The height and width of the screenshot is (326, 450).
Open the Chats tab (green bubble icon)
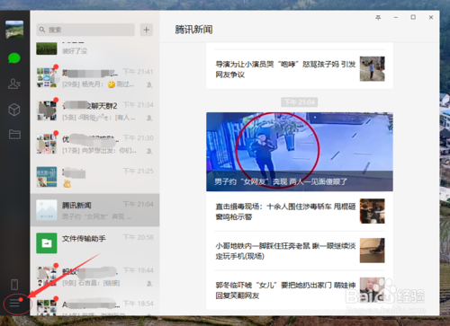[x=14, y=58]
